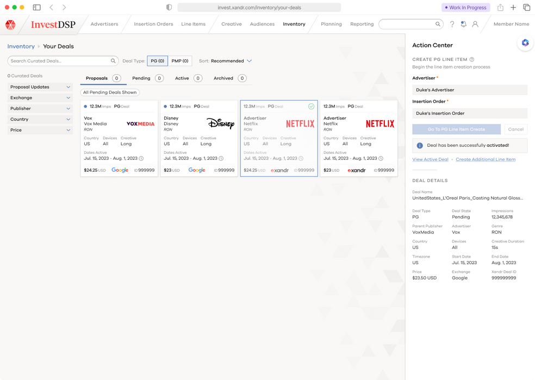Go back with the browser back arrow
Image resolution: width=535 pixels, height=380 pixels.
tap(51, 7)
